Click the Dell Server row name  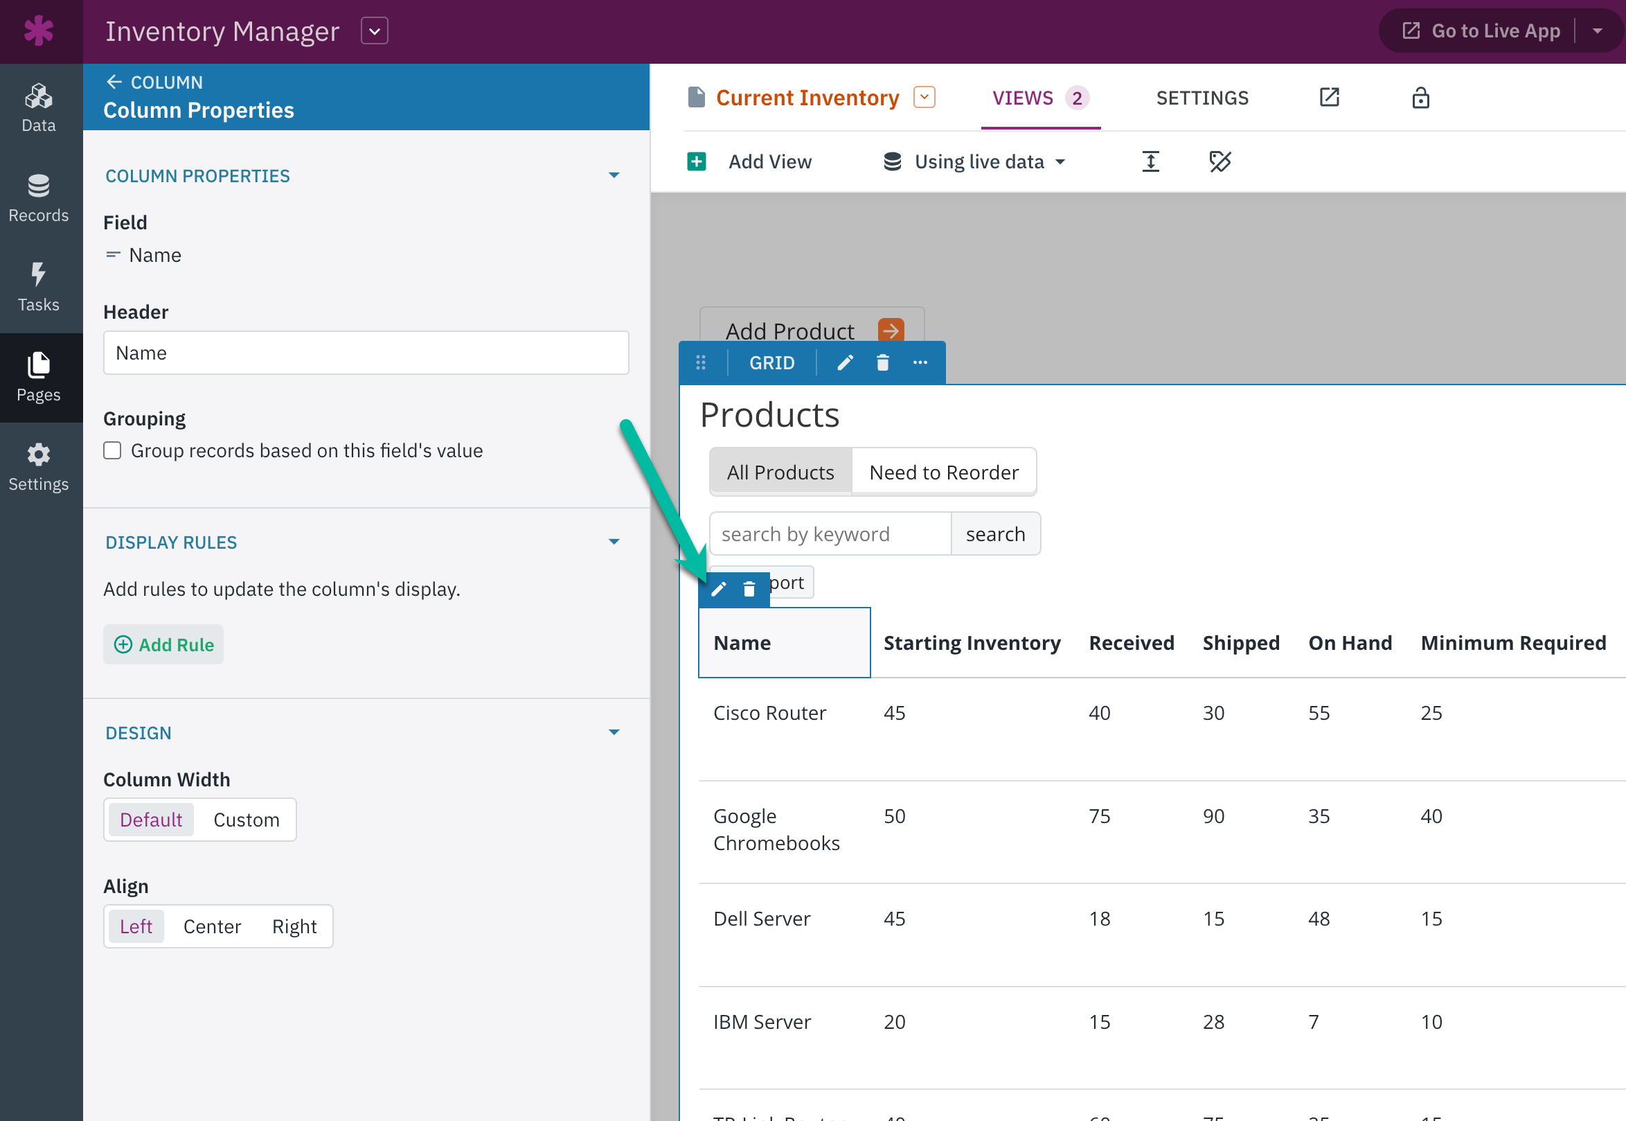(762, 919)
